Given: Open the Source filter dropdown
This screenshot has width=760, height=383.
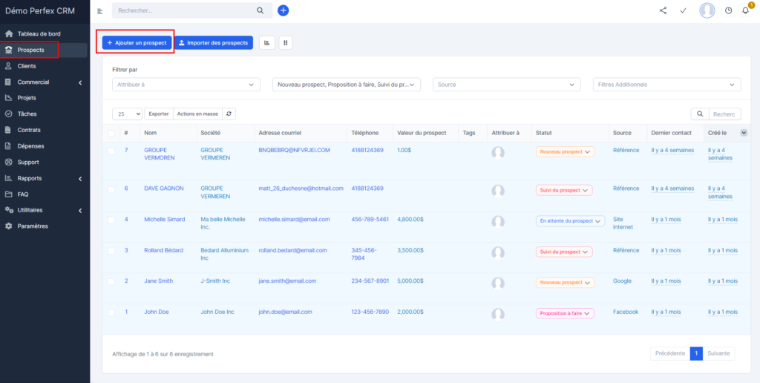Looking at the screenshot, I should [x=506, y=85].
